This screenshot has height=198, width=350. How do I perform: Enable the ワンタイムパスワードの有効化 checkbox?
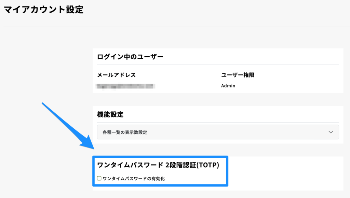pyautogui.click(x=99, y=178)
